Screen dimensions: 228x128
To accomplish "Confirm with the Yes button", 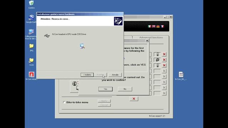I will (x=105, y=89).
